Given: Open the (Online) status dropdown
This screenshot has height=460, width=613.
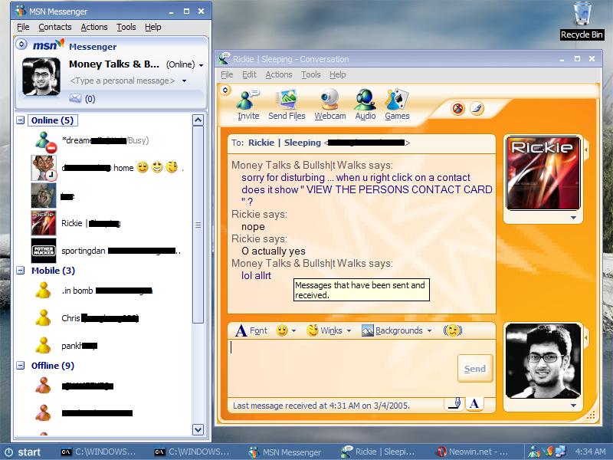Looking at the screenshot, I should click(x=202, y=65).
